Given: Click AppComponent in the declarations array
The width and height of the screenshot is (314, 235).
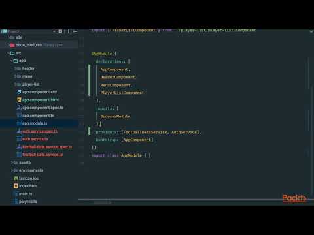Looking at the screenshot, I should click(x=114, y=69).
